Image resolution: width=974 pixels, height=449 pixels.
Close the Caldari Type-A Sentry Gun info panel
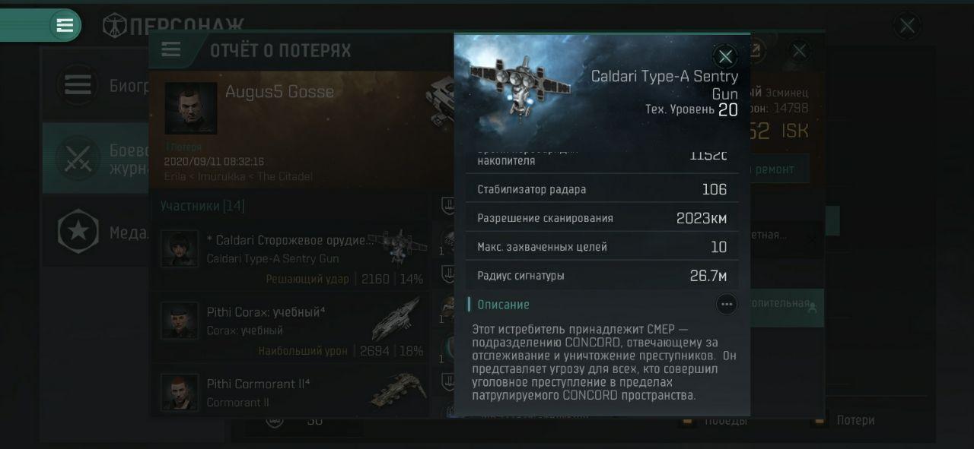click(x=725, y=56)
